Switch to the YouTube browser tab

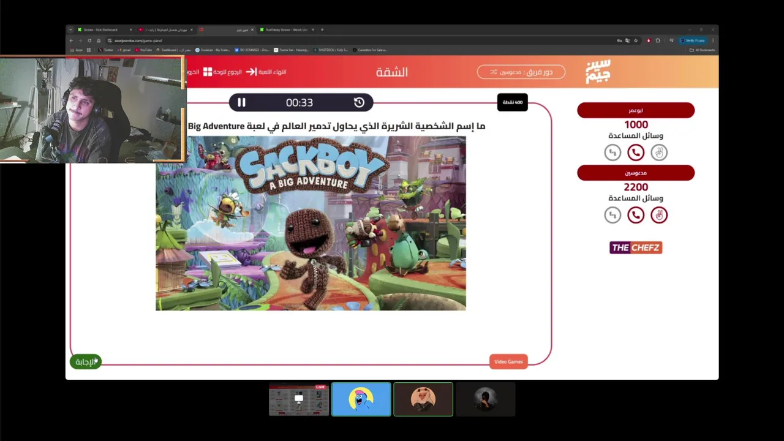pos(165,29)
